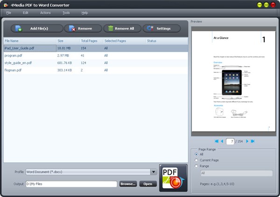Open the Tools menu

click(x=66, y=13)
